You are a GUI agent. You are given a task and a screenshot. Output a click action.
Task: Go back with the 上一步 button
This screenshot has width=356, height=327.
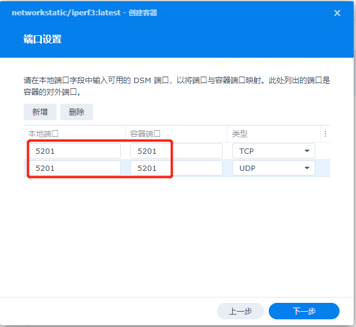tap(240, 311)
